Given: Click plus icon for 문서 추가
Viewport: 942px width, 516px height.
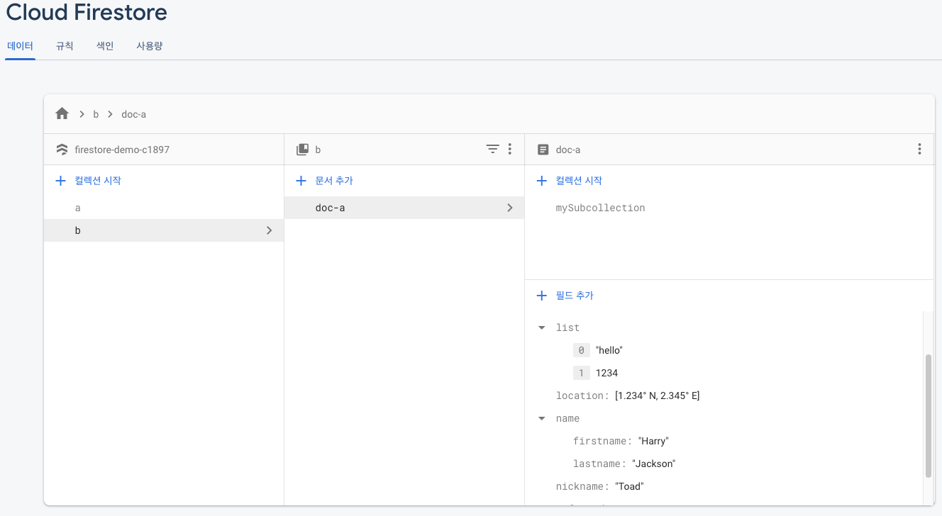Looking at the screenshot, I should point(301,181).
